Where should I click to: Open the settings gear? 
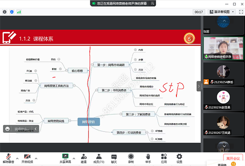point(179,159)
